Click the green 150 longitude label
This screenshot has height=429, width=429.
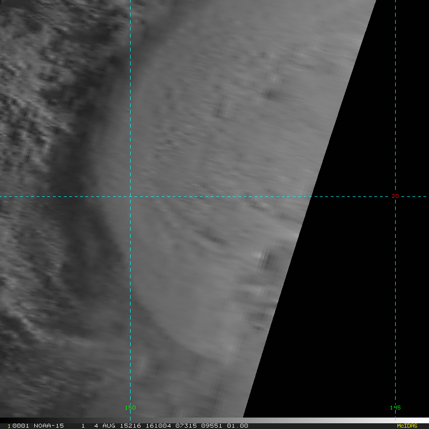[130, 408]
